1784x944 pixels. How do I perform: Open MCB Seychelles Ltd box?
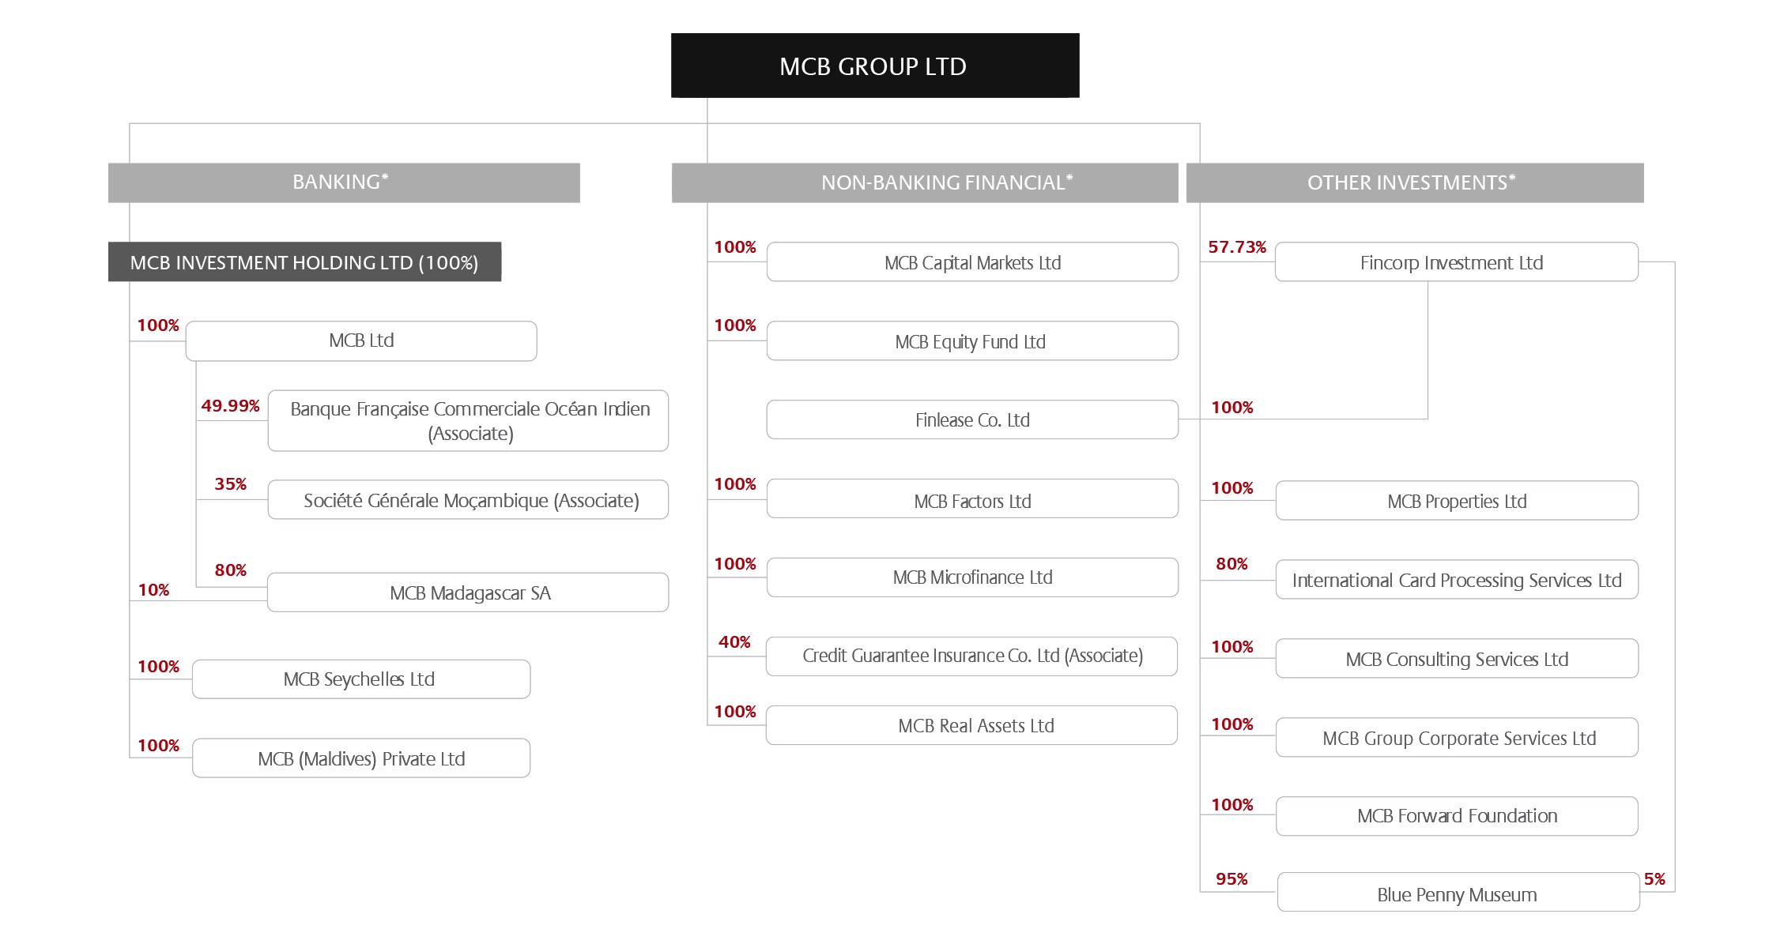pos(360,679)
